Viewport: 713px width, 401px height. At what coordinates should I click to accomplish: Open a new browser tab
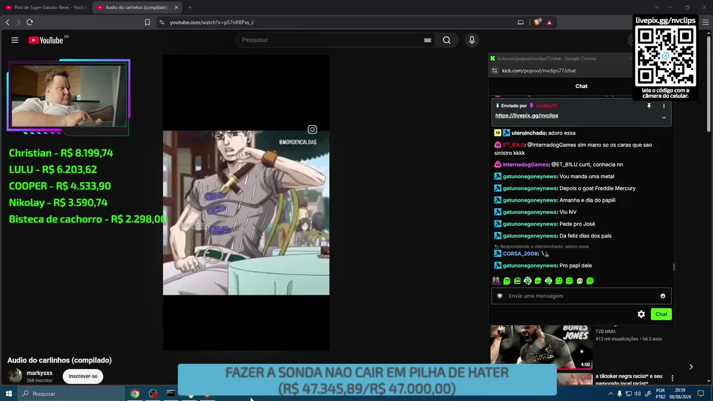coord(190,7)
